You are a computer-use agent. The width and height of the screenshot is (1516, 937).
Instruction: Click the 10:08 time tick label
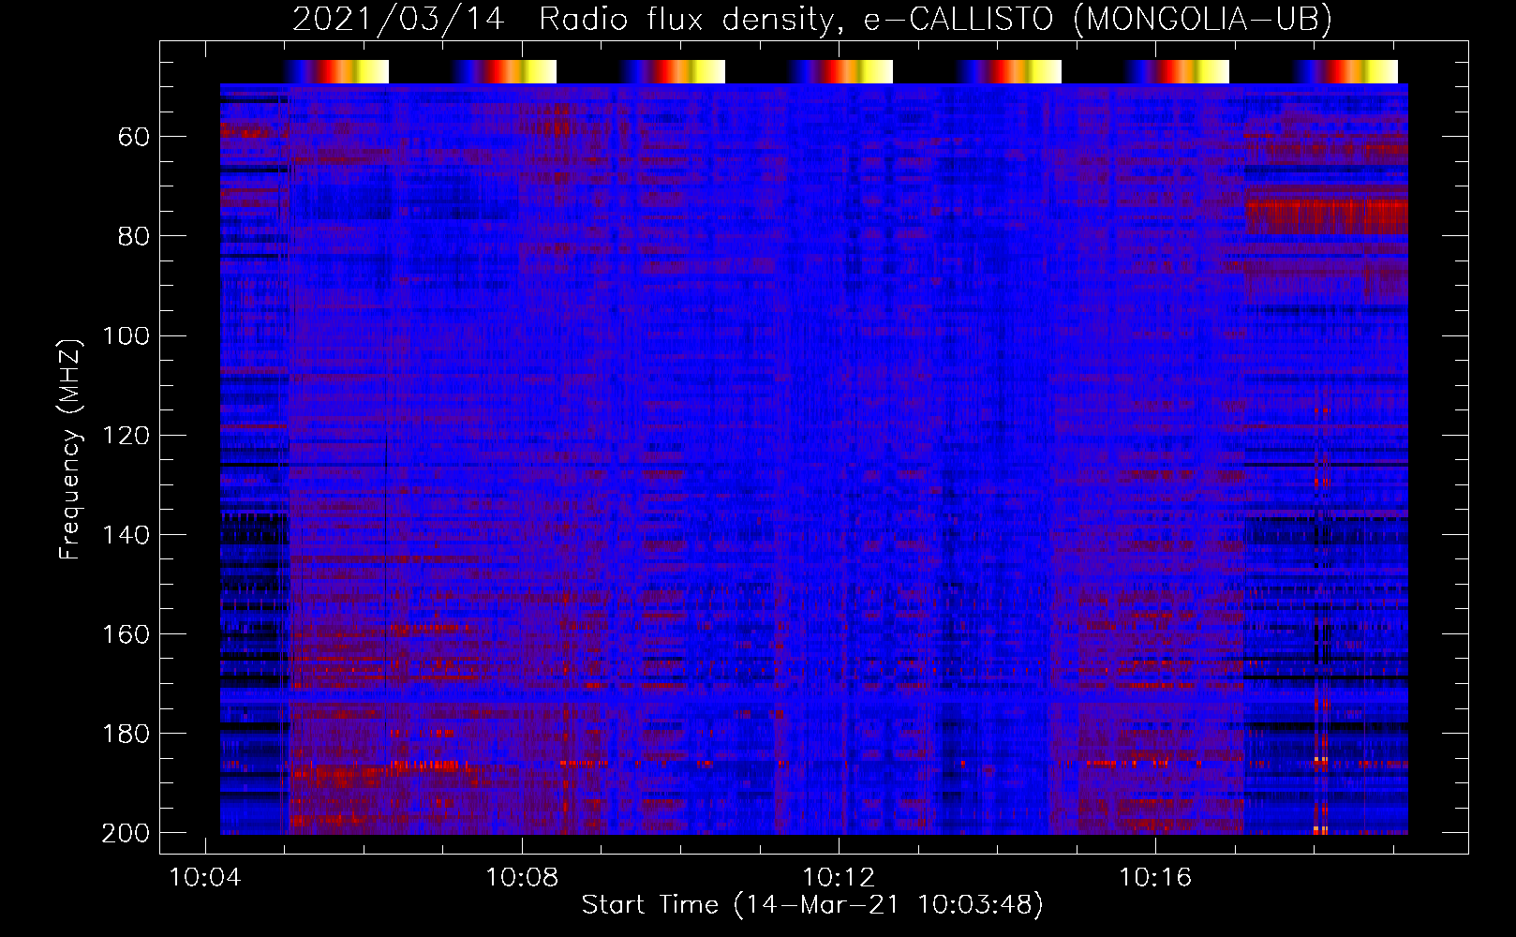click(x=522, y=878)
